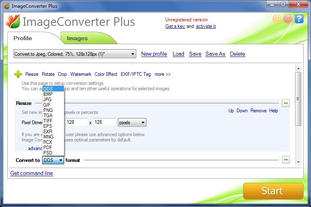Image resolution: width=311 pixels, height=207 pixels.
Task: Choose EPS from the format list
Action: pos(53,126)
